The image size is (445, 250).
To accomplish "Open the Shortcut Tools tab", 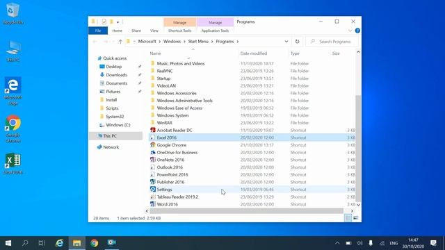I will click(179, 31).
